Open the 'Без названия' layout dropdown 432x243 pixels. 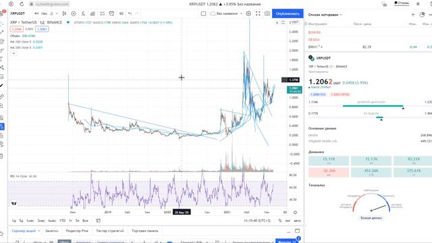coord(227,13)
